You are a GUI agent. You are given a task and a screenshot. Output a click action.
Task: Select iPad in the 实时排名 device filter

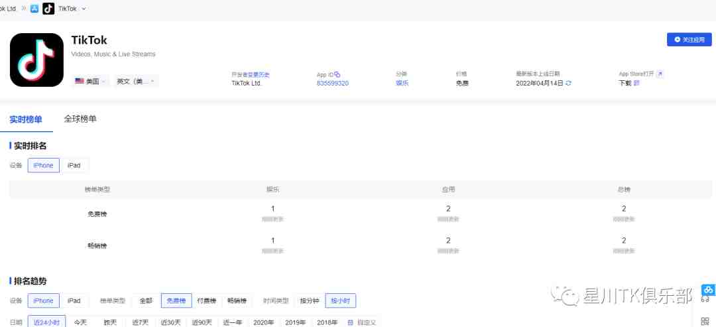pyautogui.click(x=74, y=165)
